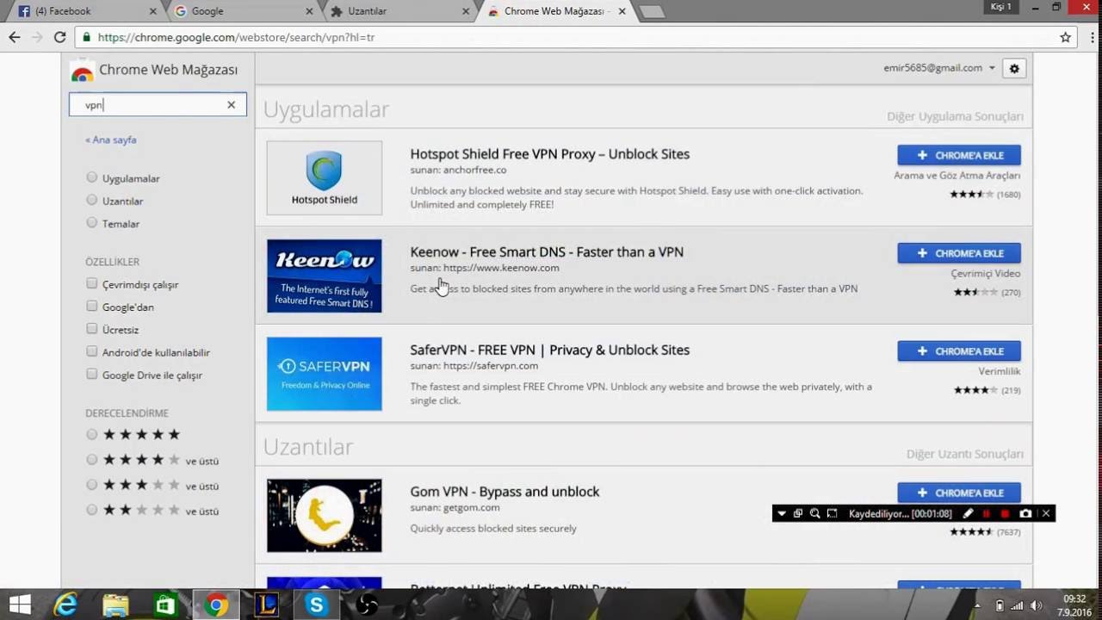Filter by two stars ve üstü
The image size is (1102, 620).
pos(92,510)
